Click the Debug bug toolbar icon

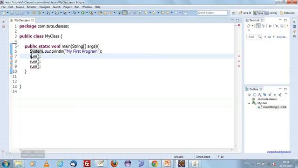click(x=74, y=13)
